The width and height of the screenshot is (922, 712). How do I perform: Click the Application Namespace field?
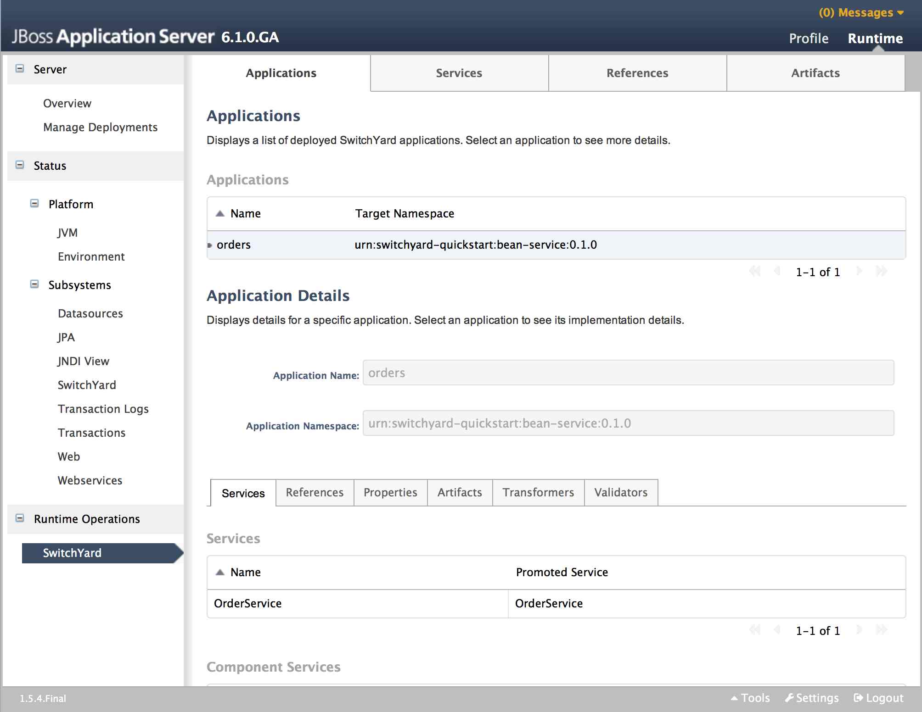[x=628, y=423]
